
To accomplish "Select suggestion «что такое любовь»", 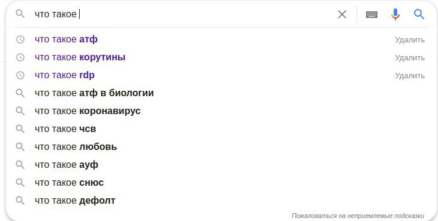I will (x=75, y=147).
